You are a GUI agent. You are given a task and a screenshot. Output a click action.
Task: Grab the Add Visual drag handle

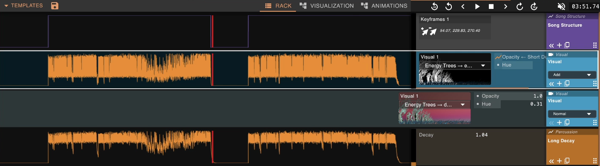(x=594, y=84)
